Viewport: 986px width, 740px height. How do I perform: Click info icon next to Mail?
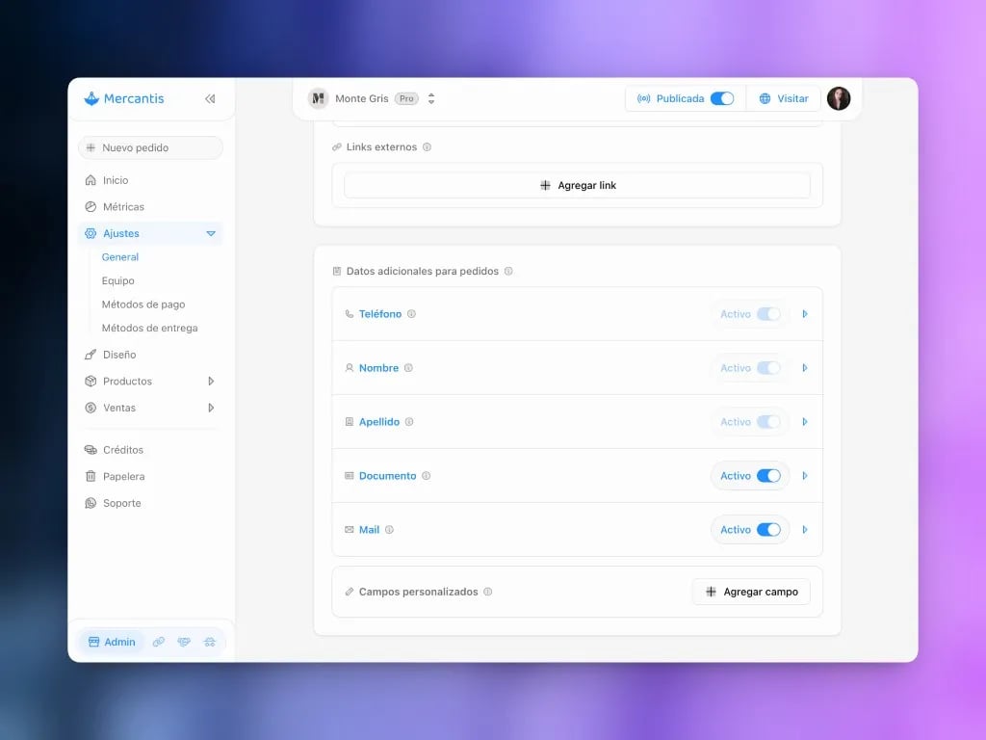coord(389,530)
